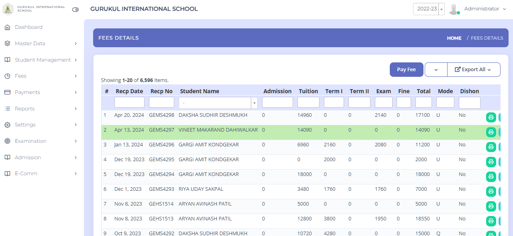This screenshot has width=513, height=236.
Task: Click the Dashboard home icon
Action: [x=7, y=27]
